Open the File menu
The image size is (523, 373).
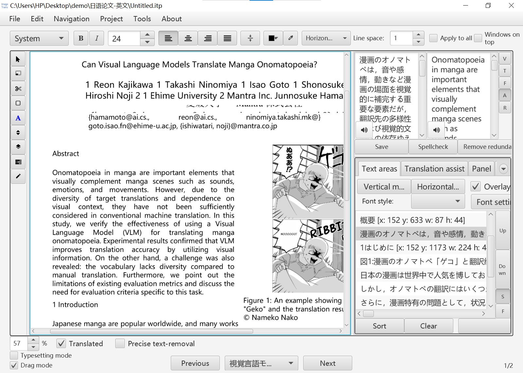[x=15, y=19]
